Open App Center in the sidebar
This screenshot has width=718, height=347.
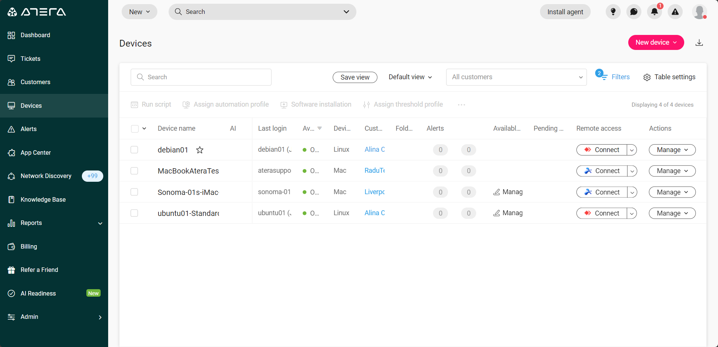click(x=54, y=152)
